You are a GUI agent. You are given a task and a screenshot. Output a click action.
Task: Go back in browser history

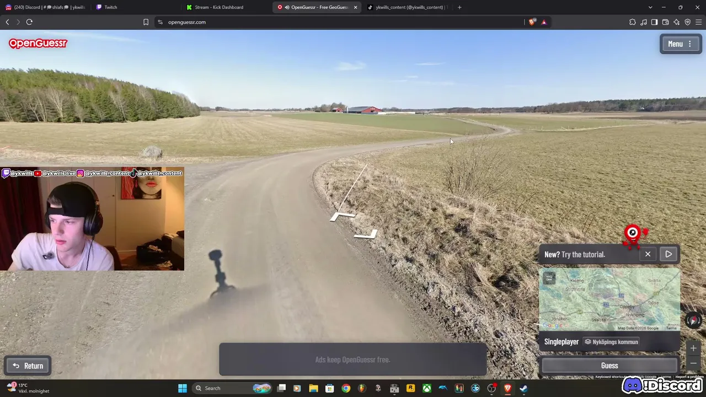pyautogui.click(x=7, y=22)
